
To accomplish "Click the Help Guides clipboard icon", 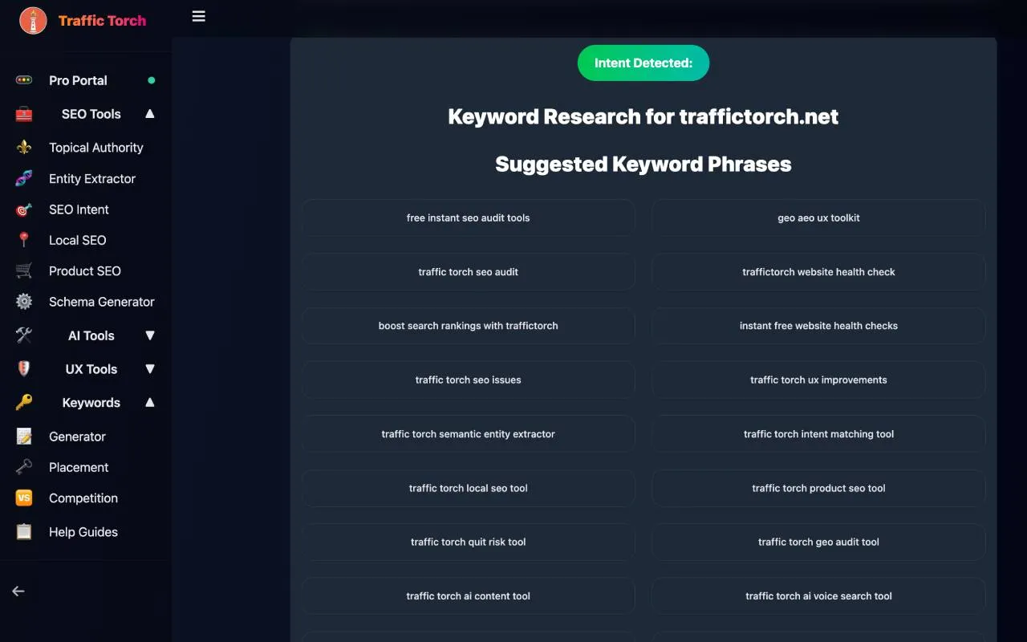I will coord(24,532).
